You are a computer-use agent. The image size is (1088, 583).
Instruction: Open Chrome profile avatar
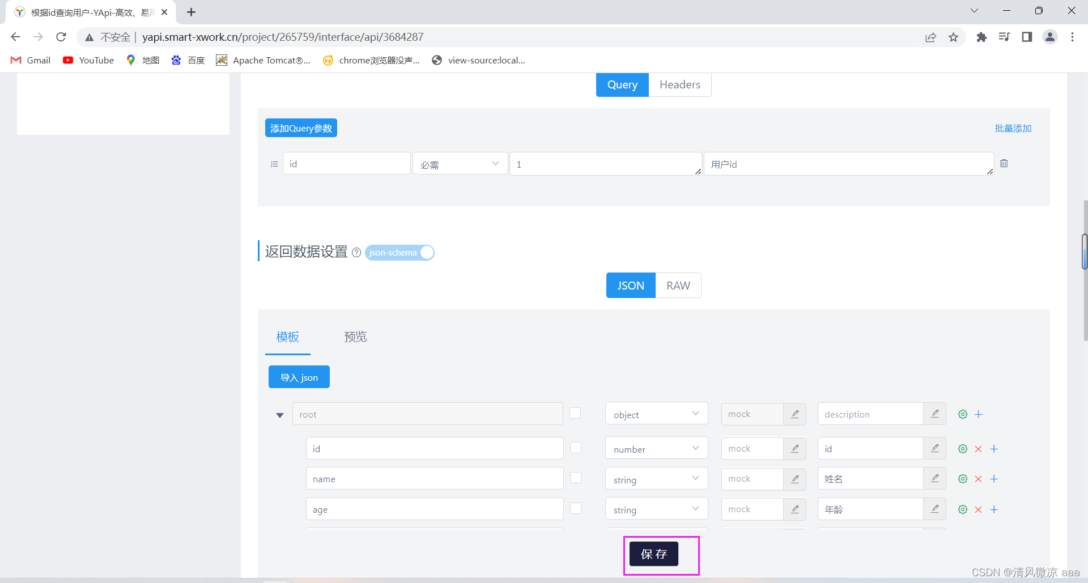click(1049, 37)
